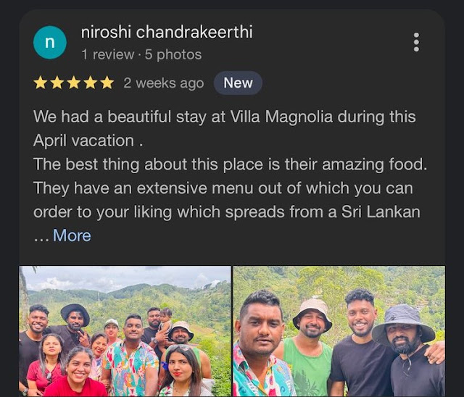Click the teal "n" profile avatar
Image resolution: width=464 pixels, height=397 pixels.
(x=50, y=42)
